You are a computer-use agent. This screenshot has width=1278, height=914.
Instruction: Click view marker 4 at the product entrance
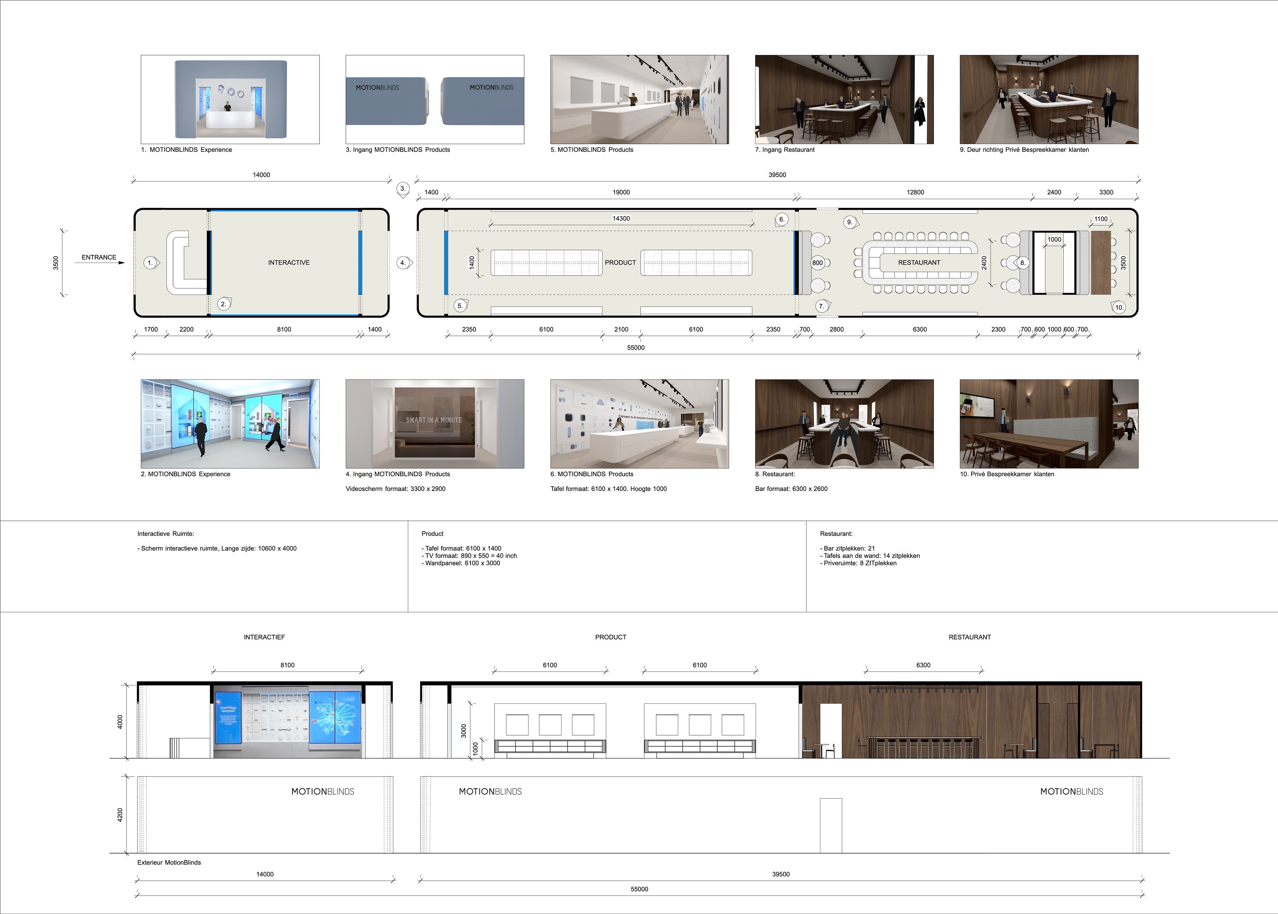point(403,263)
